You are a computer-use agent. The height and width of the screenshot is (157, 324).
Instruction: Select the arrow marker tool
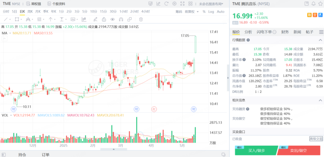[x=50, y=20]
